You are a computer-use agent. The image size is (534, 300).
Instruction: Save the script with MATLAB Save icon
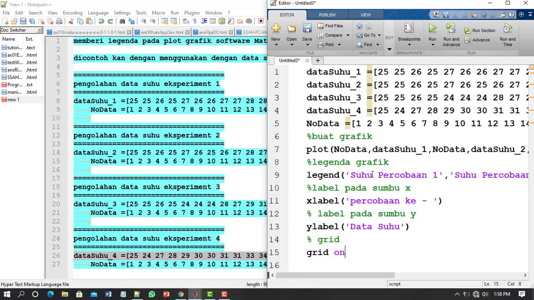[x=307, y=29]
